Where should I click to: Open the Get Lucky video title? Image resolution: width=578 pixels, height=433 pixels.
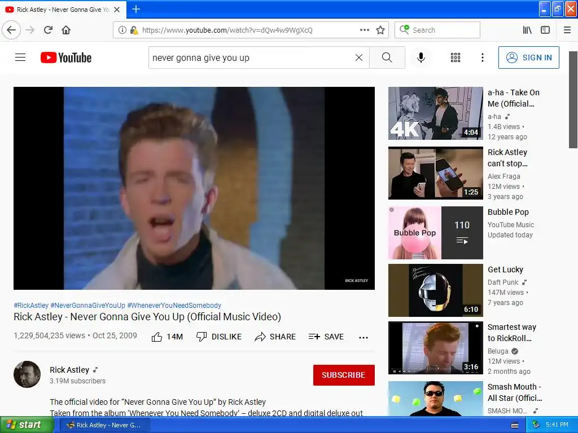click(505, 269)
